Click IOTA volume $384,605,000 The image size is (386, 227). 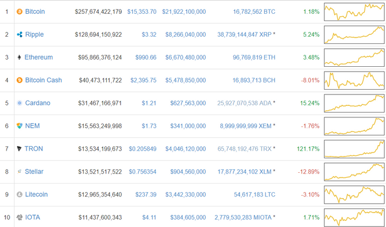(188, 217)
